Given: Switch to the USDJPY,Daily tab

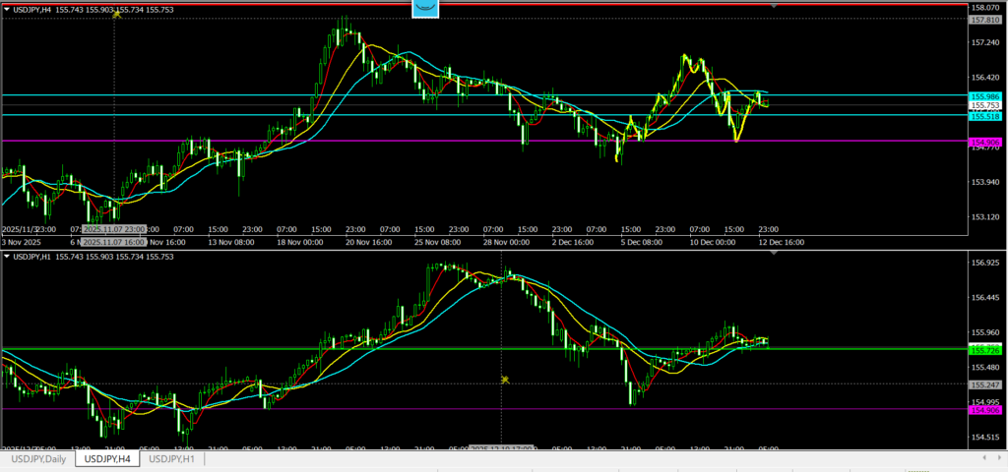Looking at the screenshot, I should pyautogui.click(x=37, y=459).
